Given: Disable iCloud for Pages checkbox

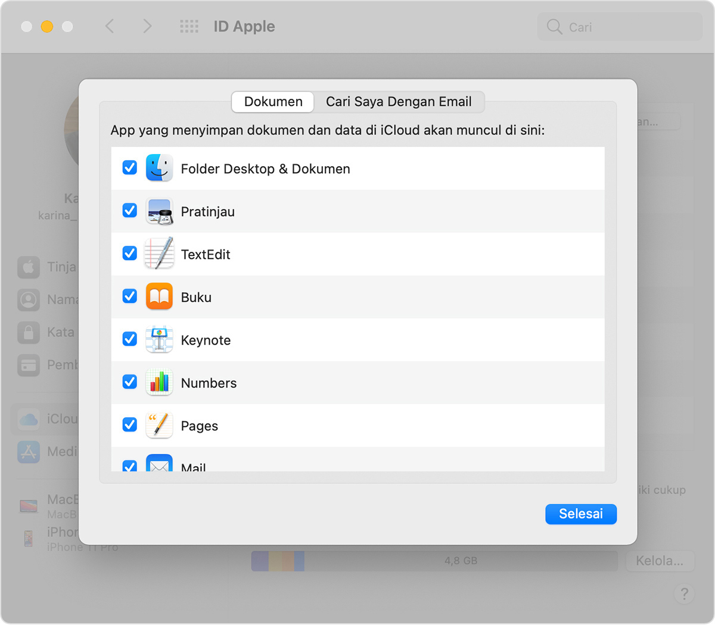Looking at the screenshot, I should [x=129, y=425].
